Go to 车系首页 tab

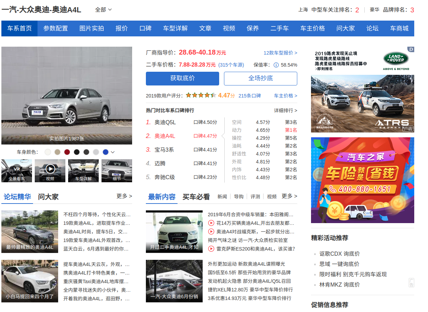click(20, 28)
